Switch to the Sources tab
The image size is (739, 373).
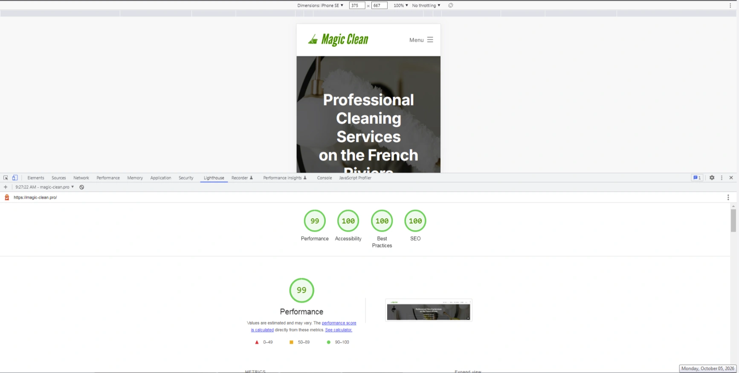tap(59, 178)
